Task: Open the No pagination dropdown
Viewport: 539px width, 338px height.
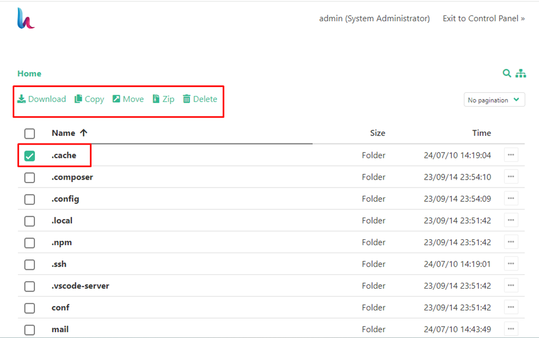Action: click(x=494, y=99)
